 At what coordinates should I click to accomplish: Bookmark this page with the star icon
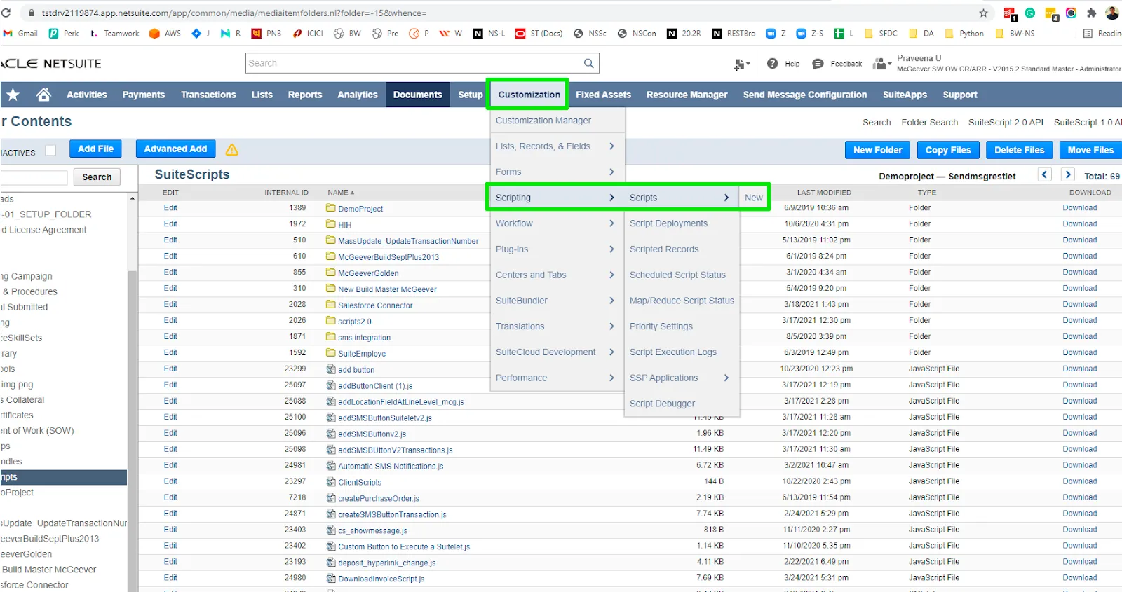click(x=983, y=13)
